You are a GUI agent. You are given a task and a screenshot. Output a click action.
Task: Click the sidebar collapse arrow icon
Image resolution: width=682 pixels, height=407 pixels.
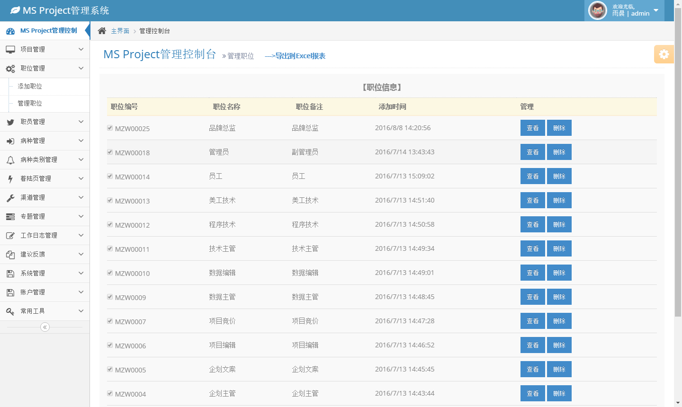[45, 327]
